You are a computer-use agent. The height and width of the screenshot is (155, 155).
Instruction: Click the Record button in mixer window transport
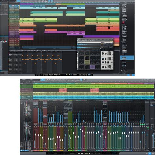click(x=90, y=153)
